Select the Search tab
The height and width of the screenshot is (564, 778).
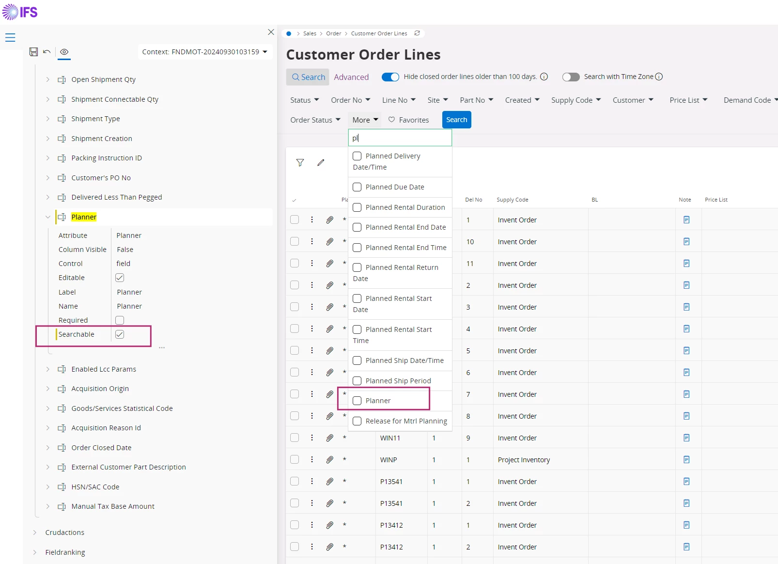(x=308, y=77)
